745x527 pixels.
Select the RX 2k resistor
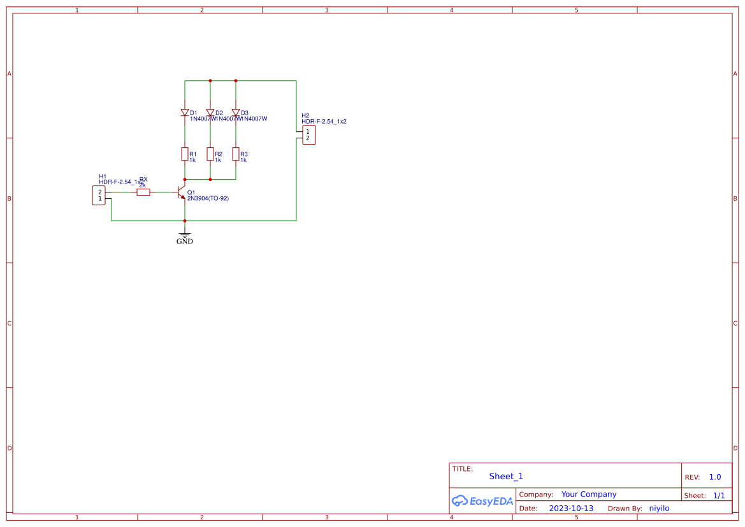[x=143, y=191]
